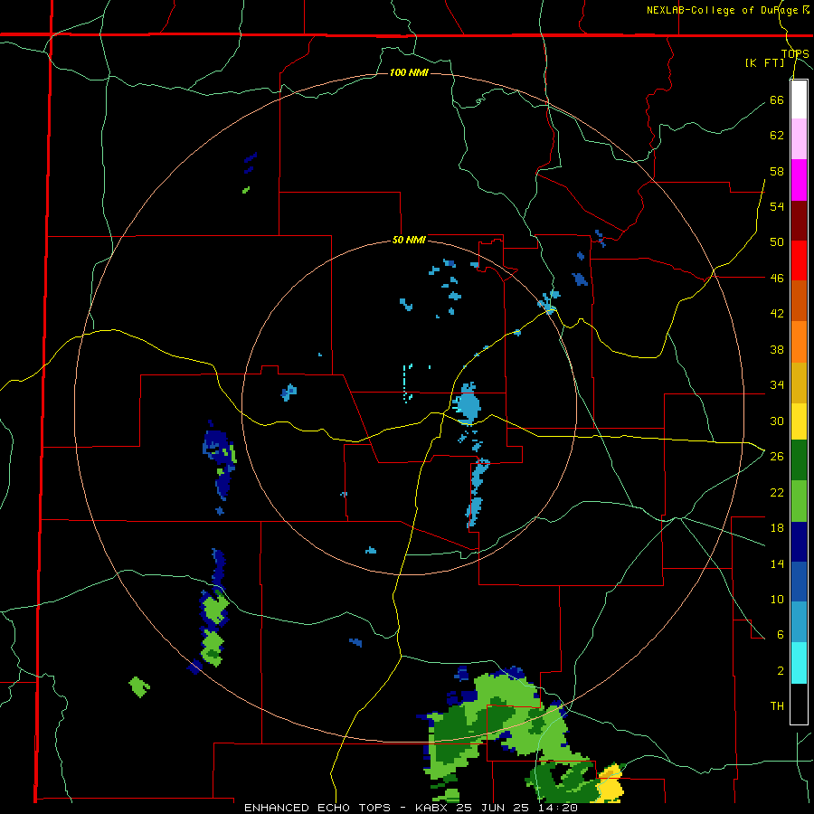Image resolution: width=814 pixels, height=814 pixels.
Task: Click the dark green scale swatch
Action: click(x=799, y=460)
